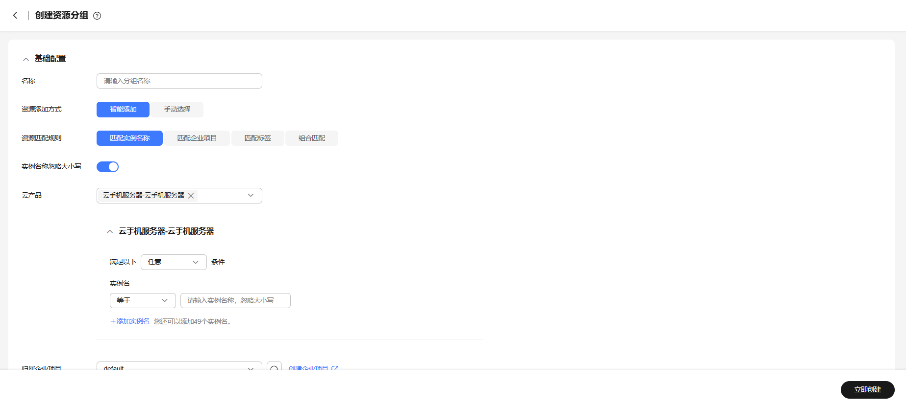Focus the 请输入实例名称 input field

click(235, 300)
